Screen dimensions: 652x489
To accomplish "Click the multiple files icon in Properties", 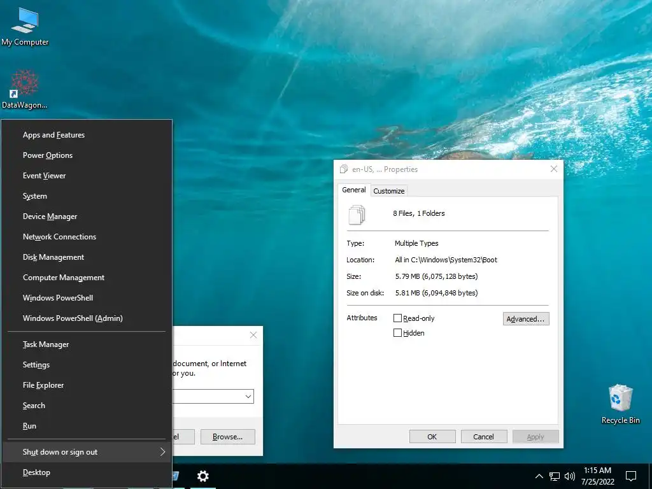I will (x=357, y=215).
